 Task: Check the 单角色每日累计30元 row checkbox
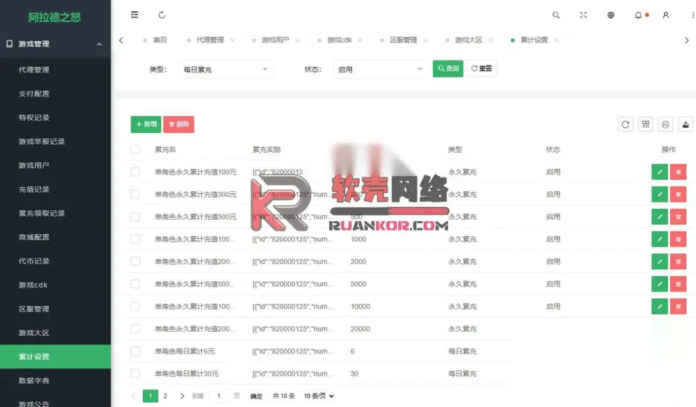tap(136, 374)
